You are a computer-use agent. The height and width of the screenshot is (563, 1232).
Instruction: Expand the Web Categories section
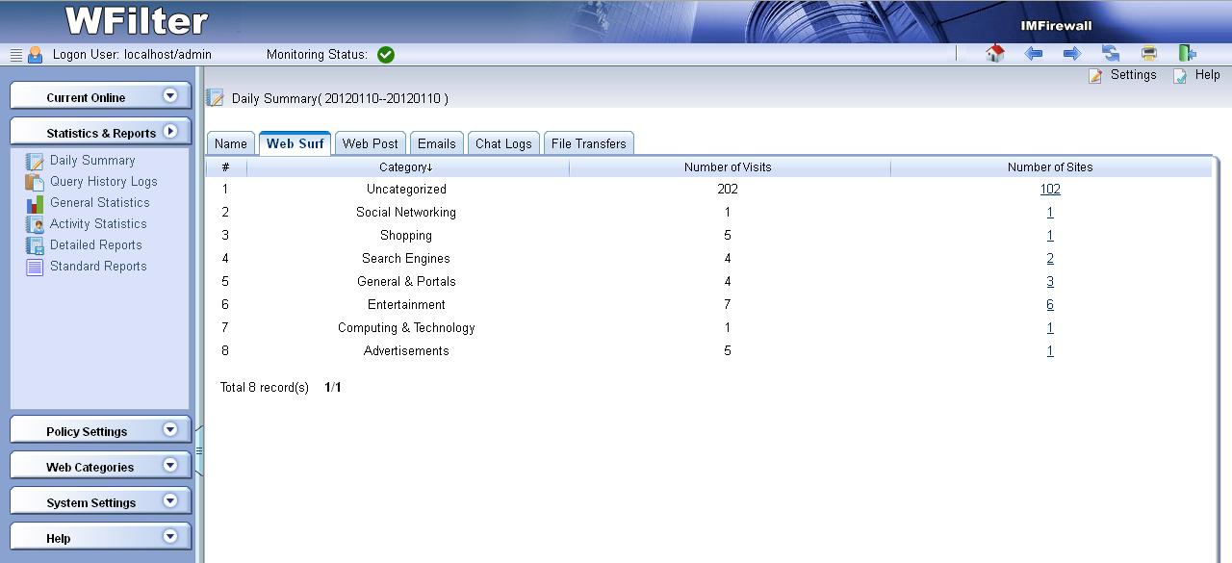[x=170, y=466]
